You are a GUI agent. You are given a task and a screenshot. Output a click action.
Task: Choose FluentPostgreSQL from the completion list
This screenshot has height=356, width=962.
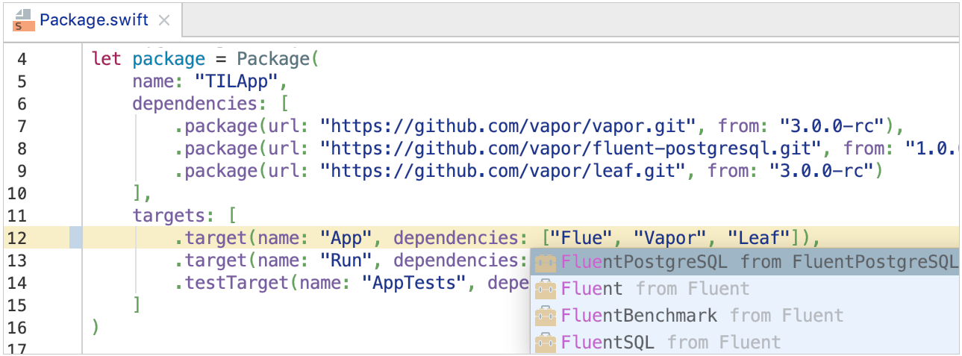pos(758,262)
